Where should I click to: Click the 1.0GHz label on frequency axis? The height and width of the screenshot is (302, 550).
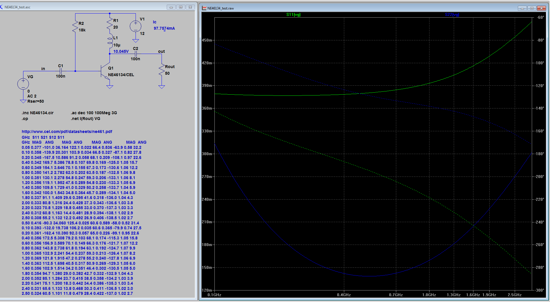point(429,295)
